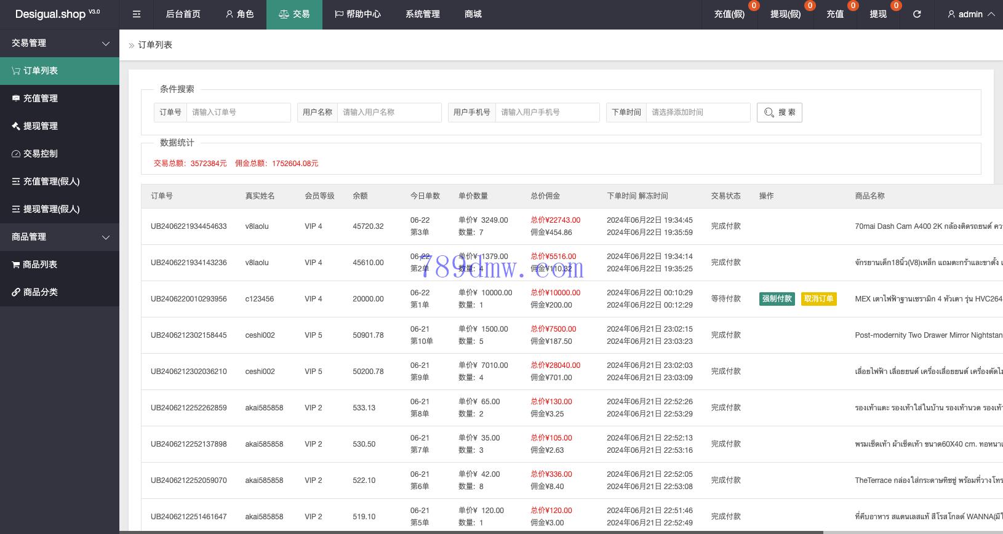Select 订单列表 with cart icon

41,71
